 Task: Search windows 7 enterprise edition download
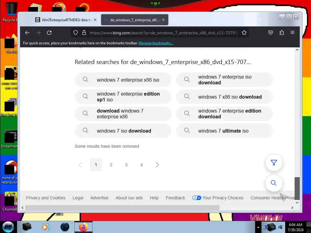point(224,114)
